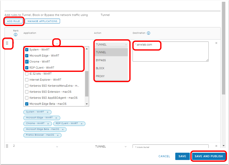Click the Destination info icon

coord(149,33)
